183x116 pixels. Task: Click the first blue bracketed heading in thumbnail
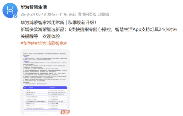pyautogui.click(x=26, y=57)
